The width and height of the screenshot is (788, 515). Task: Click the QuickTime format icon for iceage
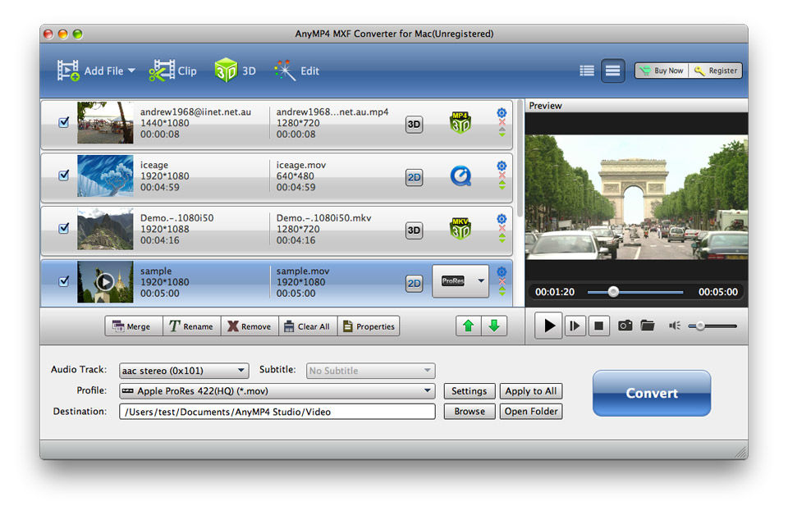pyautogui.click(x=460, y=175)
